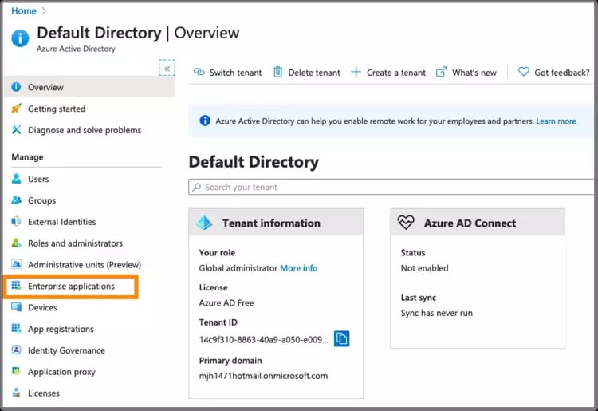The width and height of the screenshot is (598, 411).
Task: Open Getting started in sidebar
Action: click(57, 109)
